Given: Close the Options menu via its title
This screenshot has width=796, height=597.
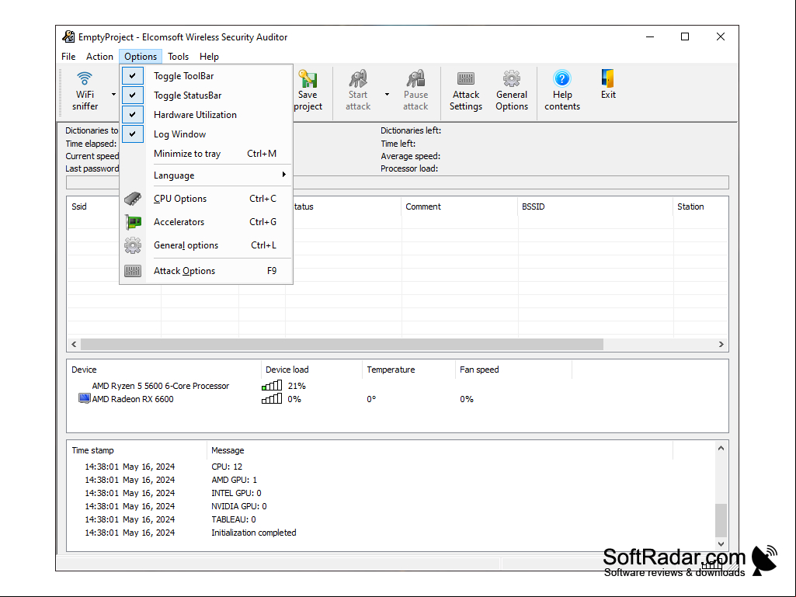Looking at the screenshot, I should coord(141,57).
